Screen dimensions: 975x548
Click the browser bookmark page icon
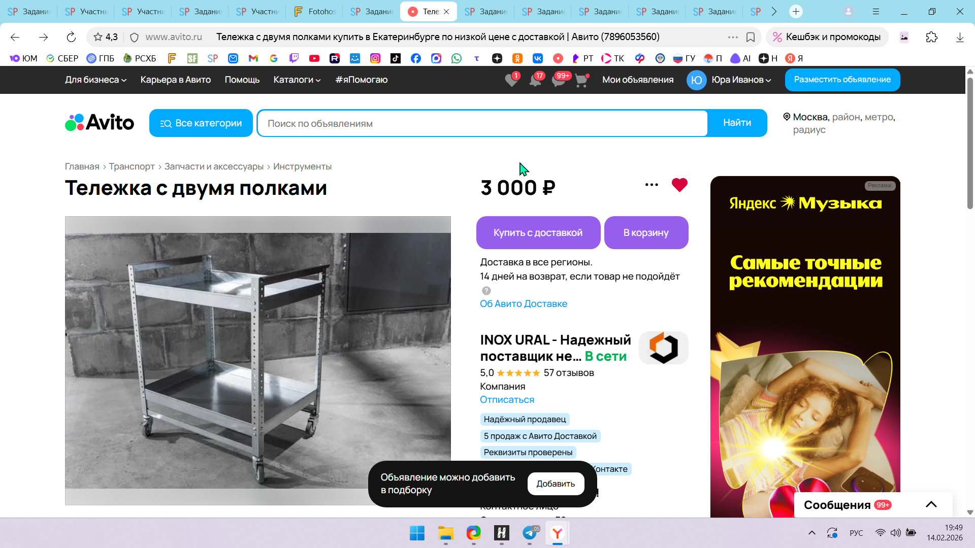(x=751, y=37)
